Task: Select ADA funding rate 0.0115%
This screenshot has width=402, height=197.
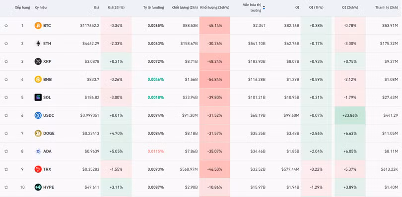Action: click(x=156, y=151)
